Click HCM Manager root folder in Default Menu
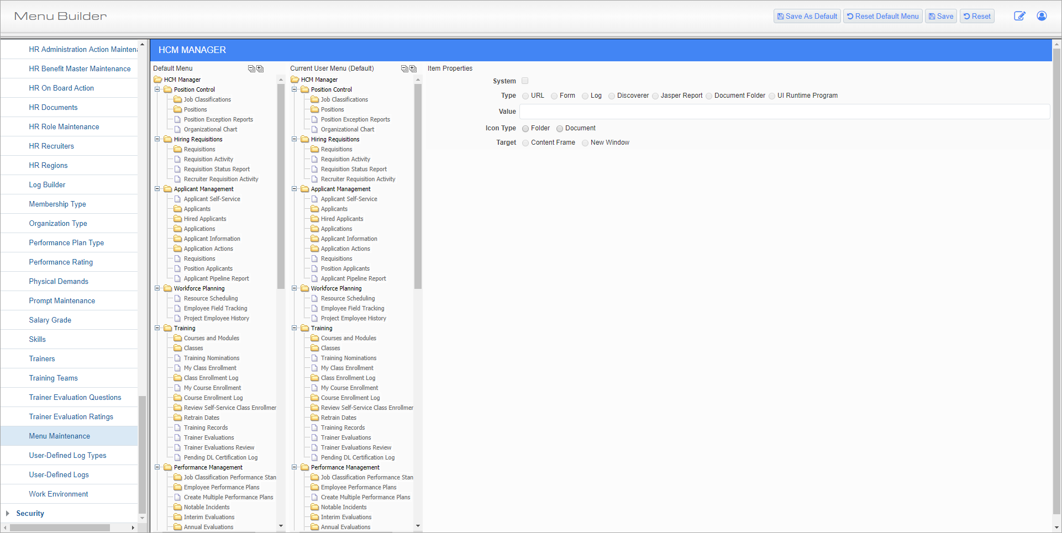 (x=182, y=80)
